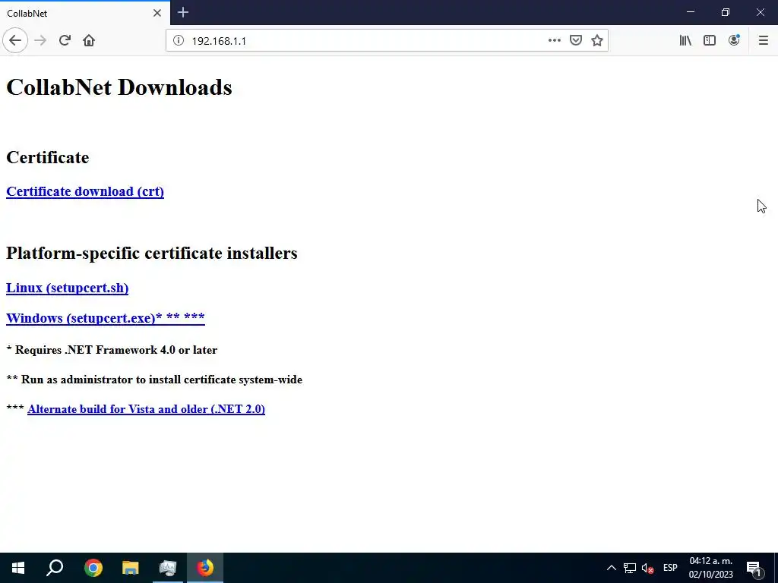Expand hidden system tray icons

point(612,568)
